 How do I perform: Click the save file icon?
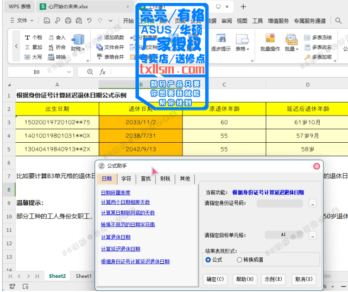(x=47, y=21)
